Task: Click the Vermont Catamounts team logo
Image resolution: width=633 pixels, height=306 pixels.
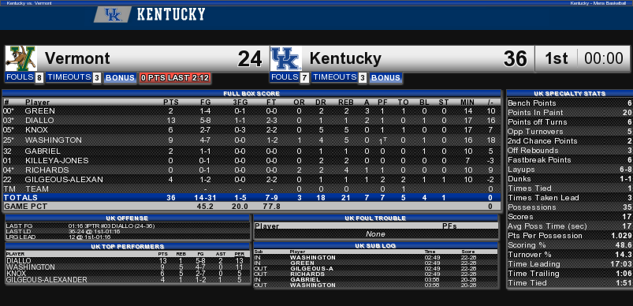Action: [21, 58]
